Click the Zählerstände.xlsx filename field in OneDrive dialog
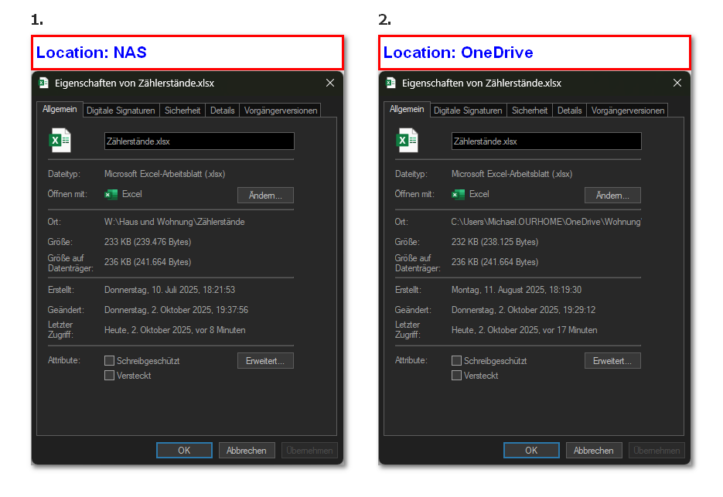Viewport: 723px width, 497px height. click(x=546, y=141)
